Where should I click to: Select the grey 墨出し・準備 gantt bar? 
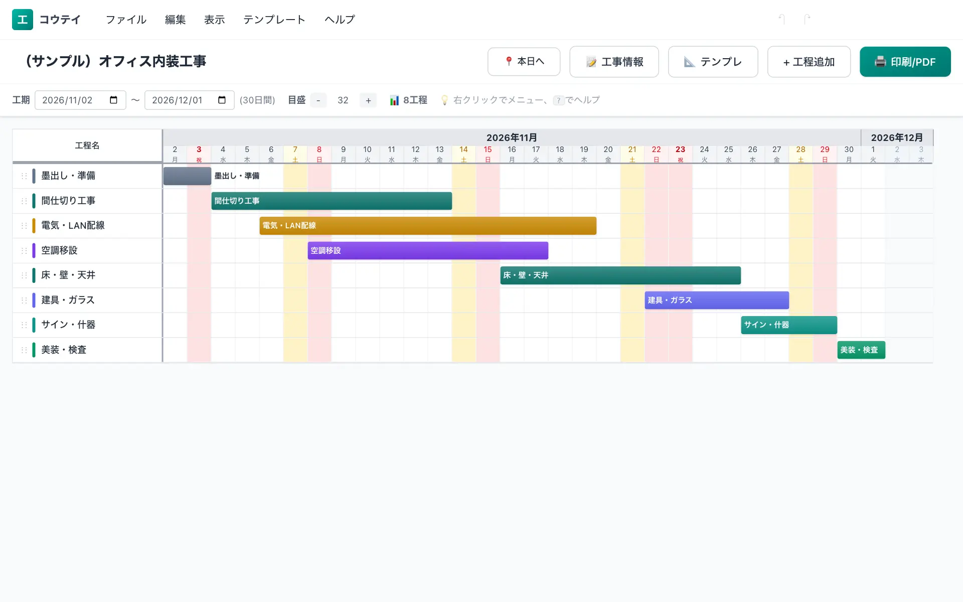click(x=187, y=176)
